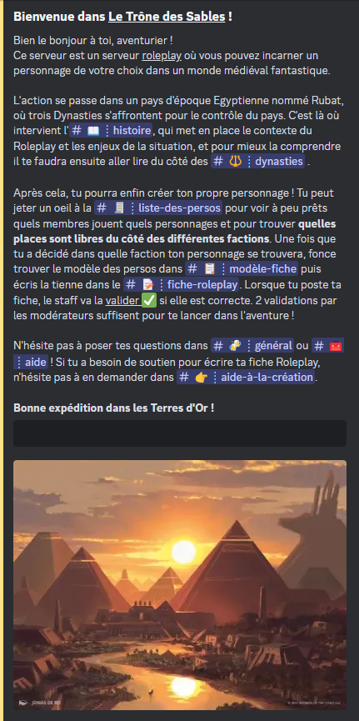The width and height of the screenshot is (359, 721).
Task: Open the histoire channel mention
Action: (111, 131)
